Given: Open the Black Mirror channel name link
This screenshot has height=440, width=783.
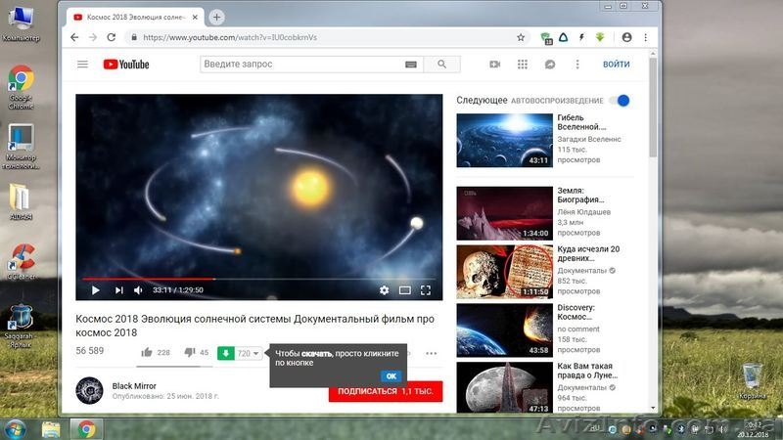Looking at the screenshot, I should [x=134, y=386].
